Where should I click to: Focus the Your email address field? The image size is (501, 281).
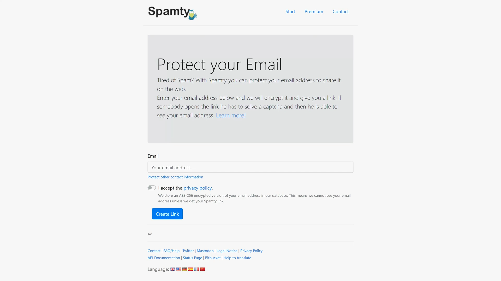250,167
